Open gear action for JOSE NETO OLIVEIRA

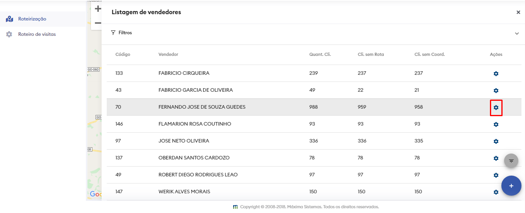[x=496, y=141]
